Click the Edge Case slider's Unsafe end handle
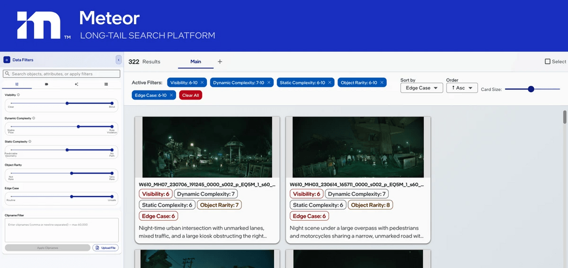The width and height of the screenshot is (568, 268). click(112, 196)
